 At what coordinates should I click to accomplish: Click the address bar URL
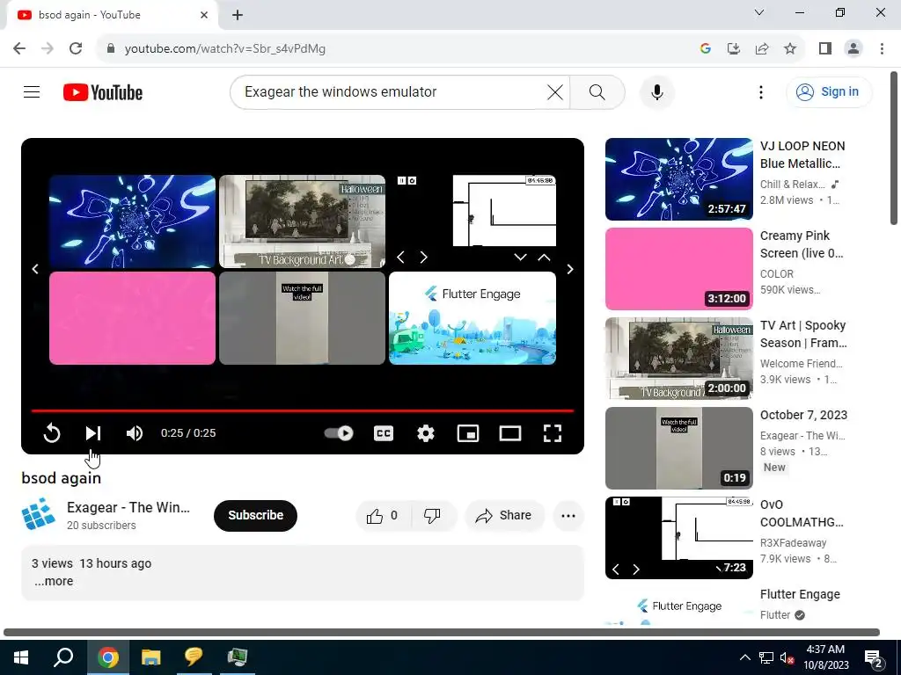[x=225, y=49]
